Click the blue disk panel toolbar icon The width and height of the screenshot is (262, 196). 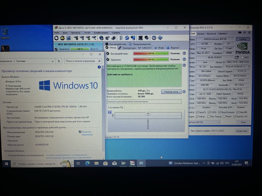point(68,38)
